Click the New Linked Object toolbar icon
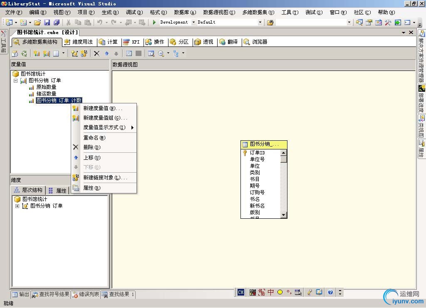This screenshot has height=308, width=426. tap(84, 54)
